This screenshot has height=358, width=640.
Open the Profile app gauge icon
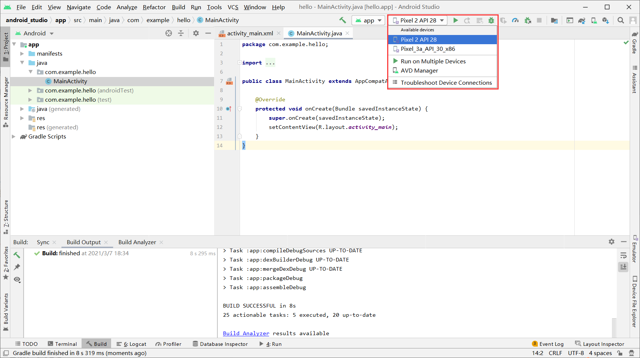(x=516, y=20)
